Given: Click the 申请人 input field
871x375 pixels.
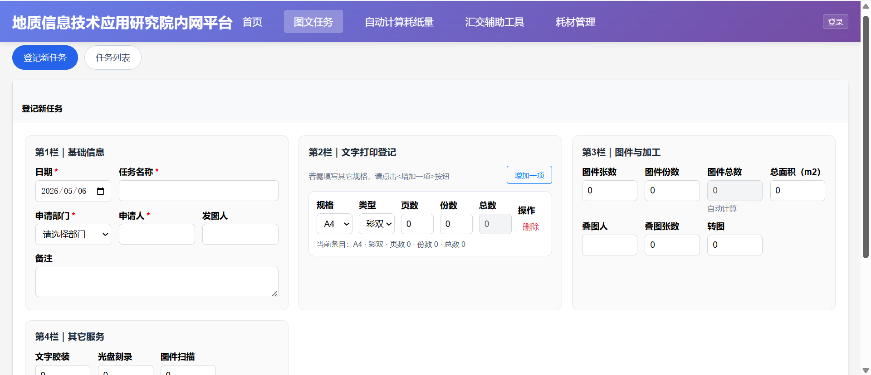Looking at the screenshot, I should coord(157,234).
